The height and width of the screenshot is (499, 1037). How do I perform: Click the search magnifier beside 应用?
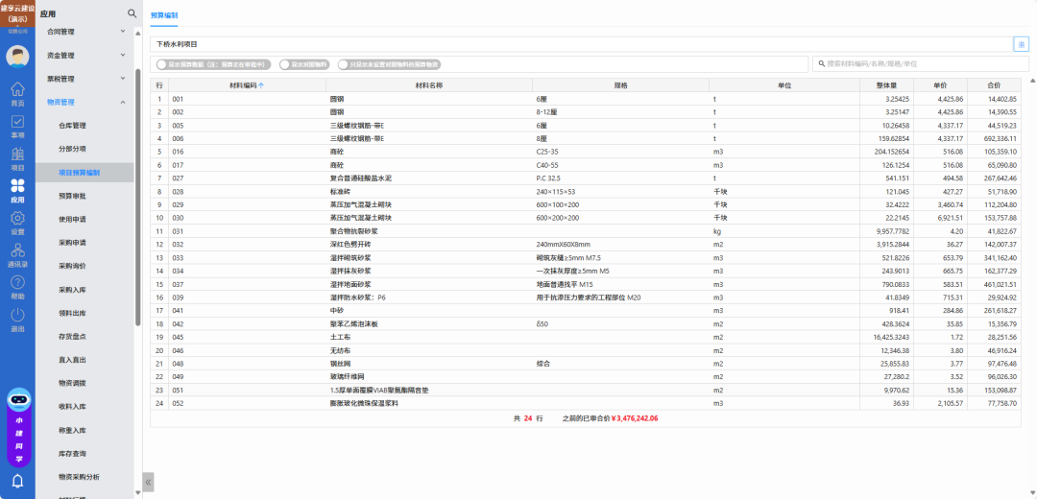pyautogui.click(x=133, y=13)
